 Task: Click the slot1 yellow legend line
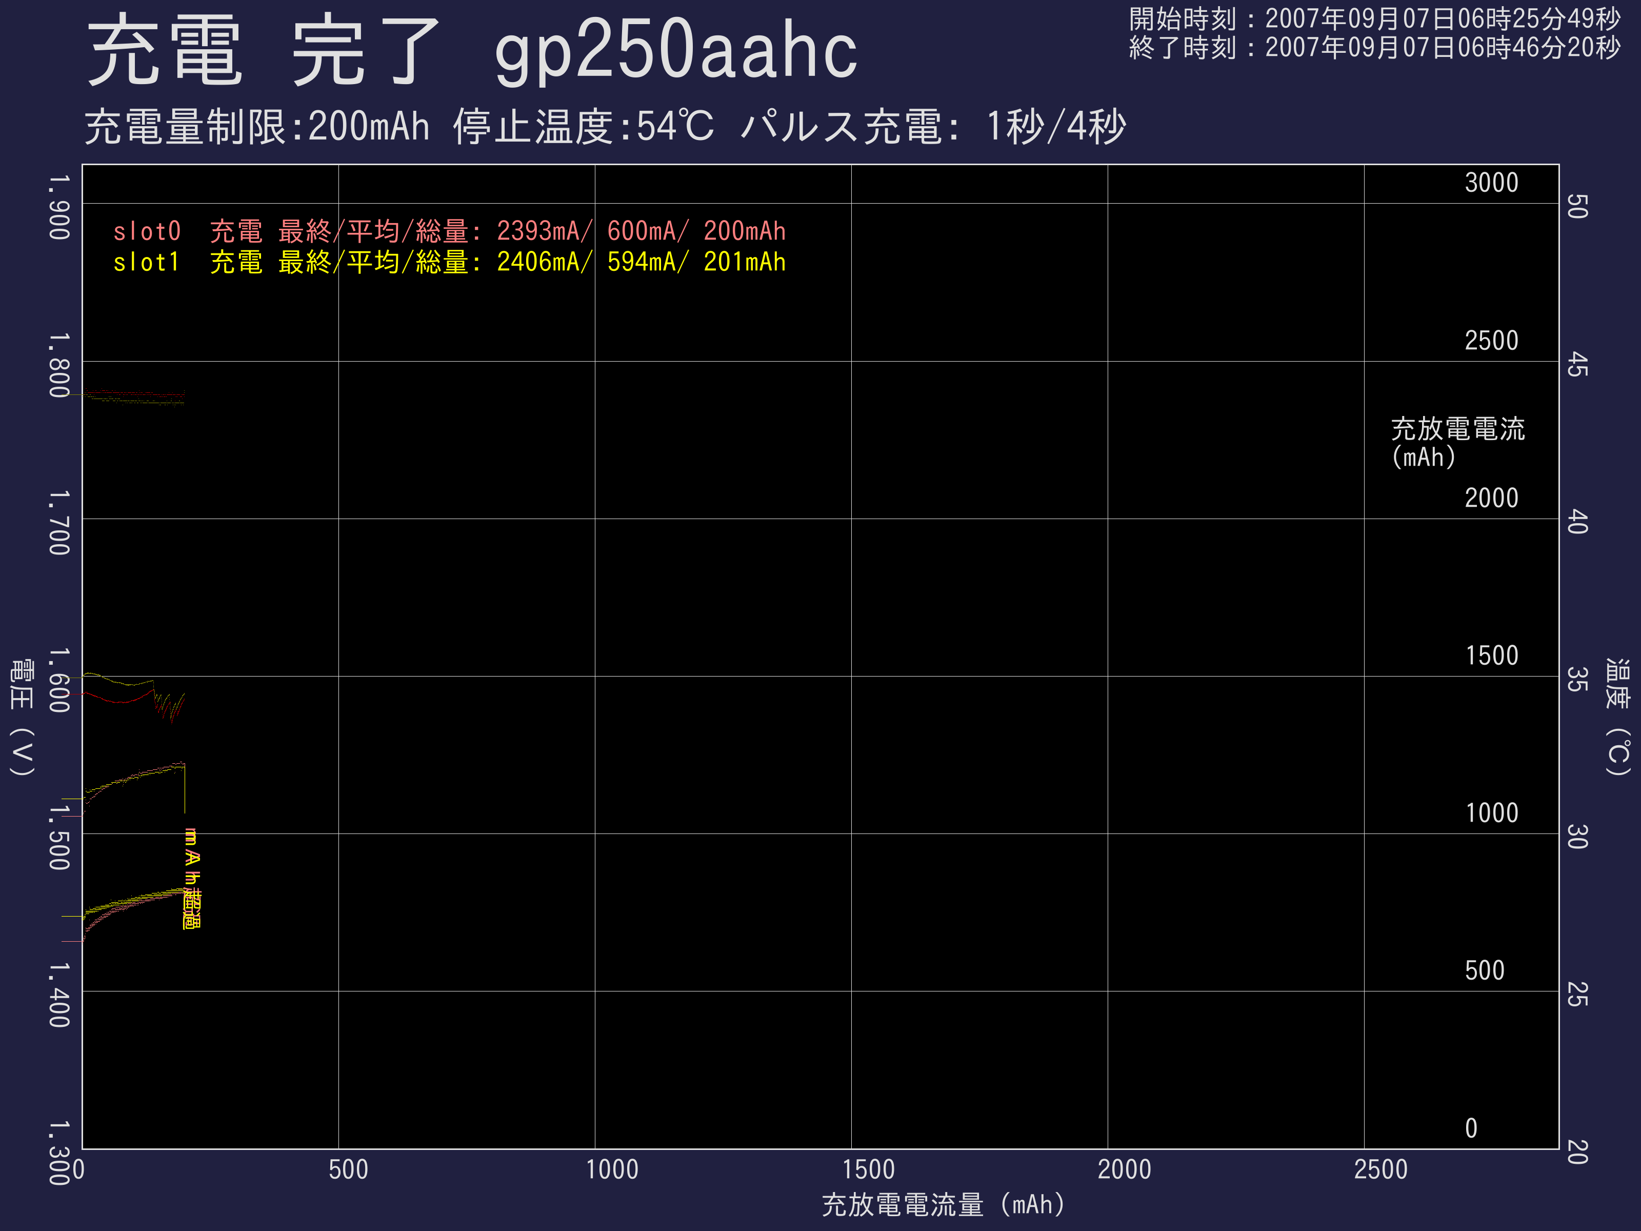tap(449, 262)
